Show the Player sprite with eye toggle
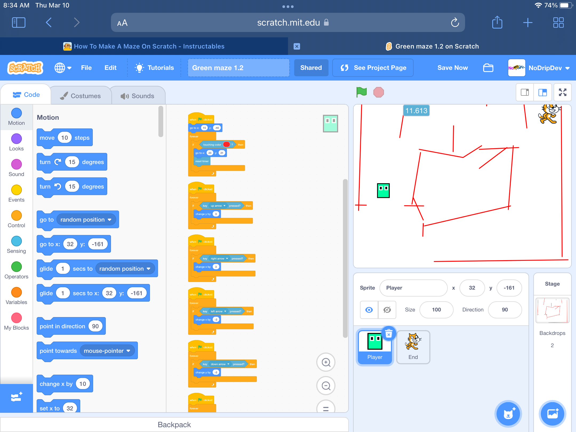The image size is (576, 432). (x=369, y=310)
